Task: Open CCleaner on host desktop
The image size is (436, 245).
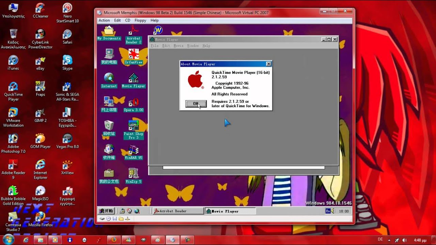Action: pos(40,10)
